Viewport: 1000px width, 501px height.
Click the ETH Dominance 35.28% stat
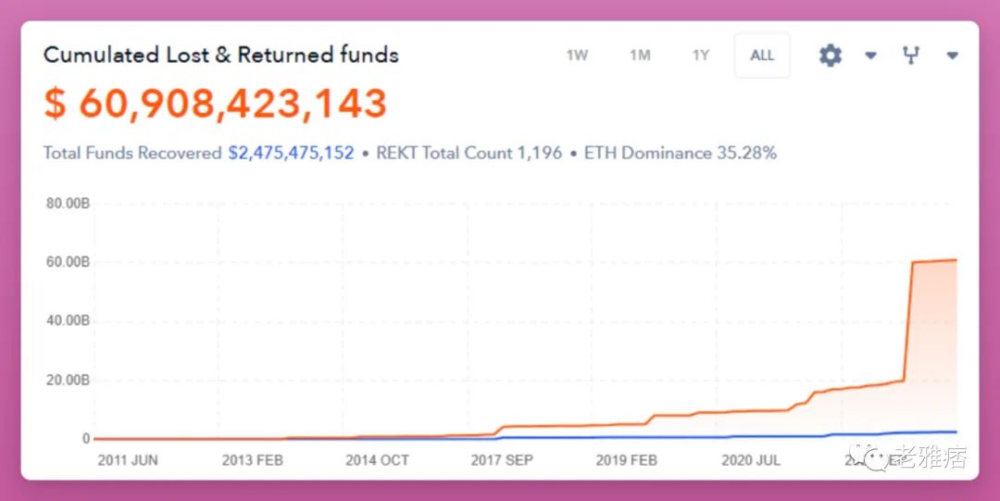click(680, 153)
